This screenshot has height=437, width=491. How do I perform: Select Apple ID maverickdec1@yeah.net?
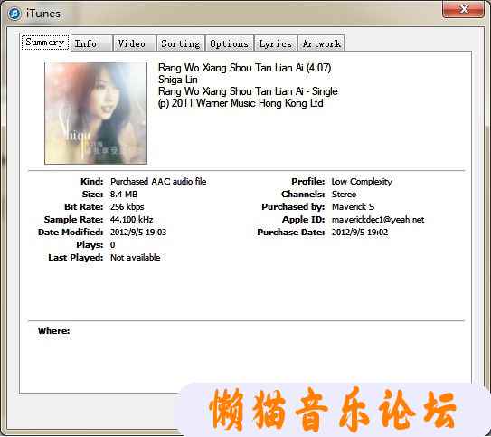click(x=378, y=220)
